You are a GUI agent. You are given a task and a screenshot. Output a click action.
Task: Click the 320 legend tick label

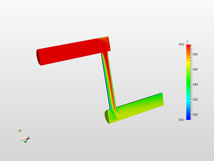(195, 99)
